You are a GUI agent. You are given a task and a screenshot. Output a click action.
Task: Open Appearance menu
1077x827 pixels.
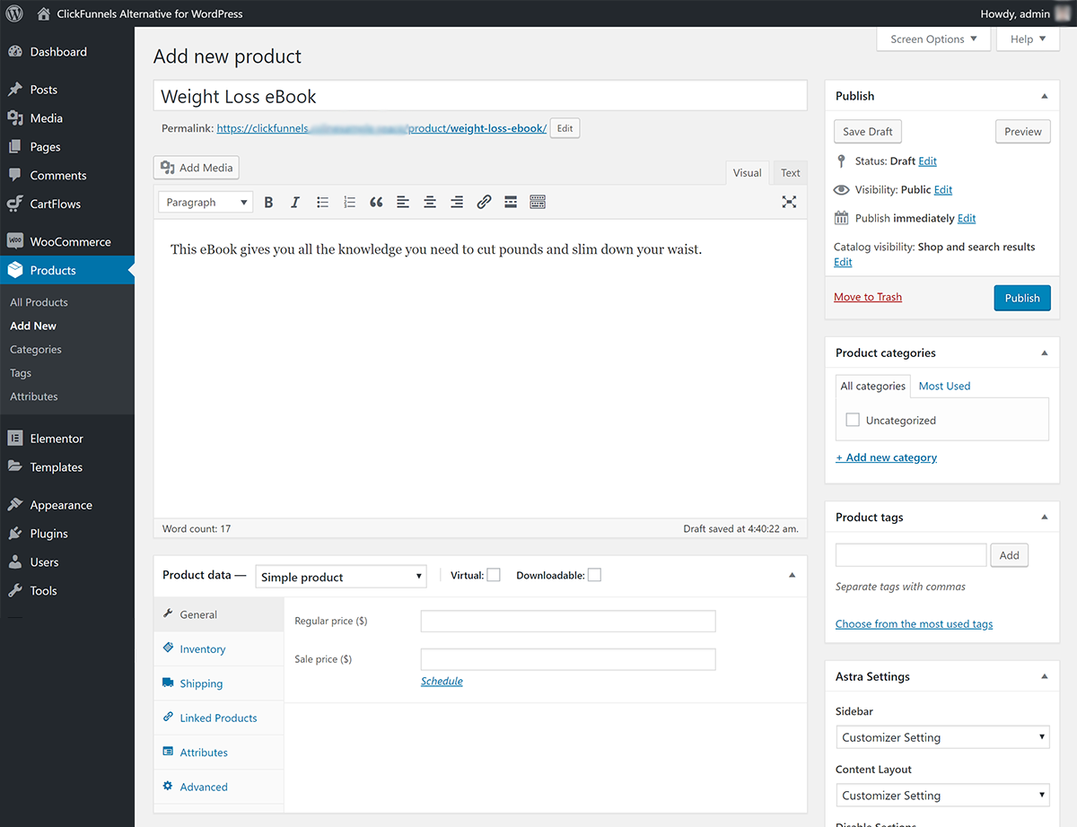67,505
